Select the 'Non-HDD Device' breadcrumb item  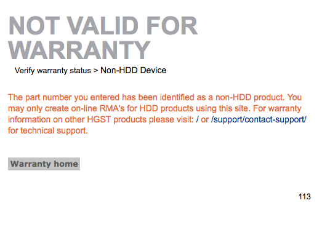[x=133, y=70]
